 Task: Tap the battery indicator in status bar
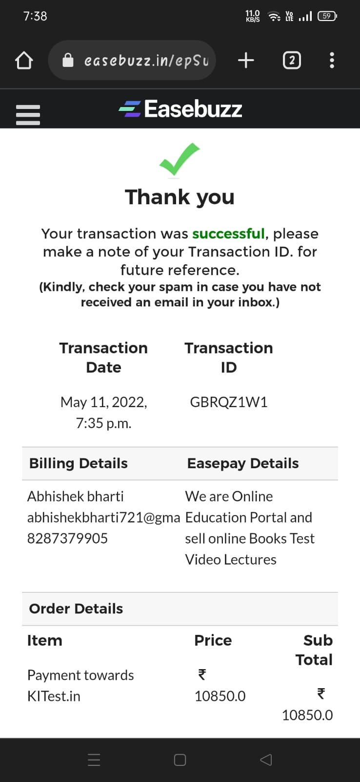[x=327, y=16]
